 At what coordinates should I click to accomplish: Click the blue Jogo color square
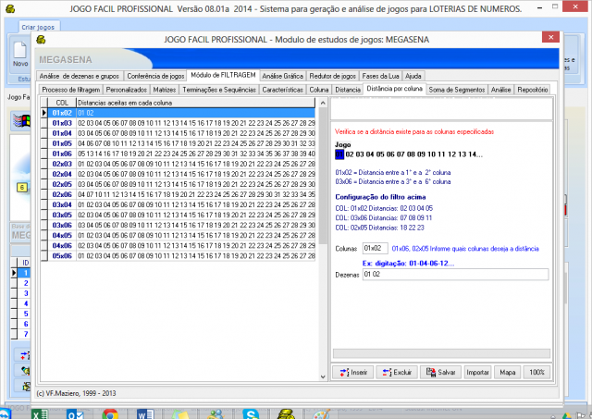(339, 154)
